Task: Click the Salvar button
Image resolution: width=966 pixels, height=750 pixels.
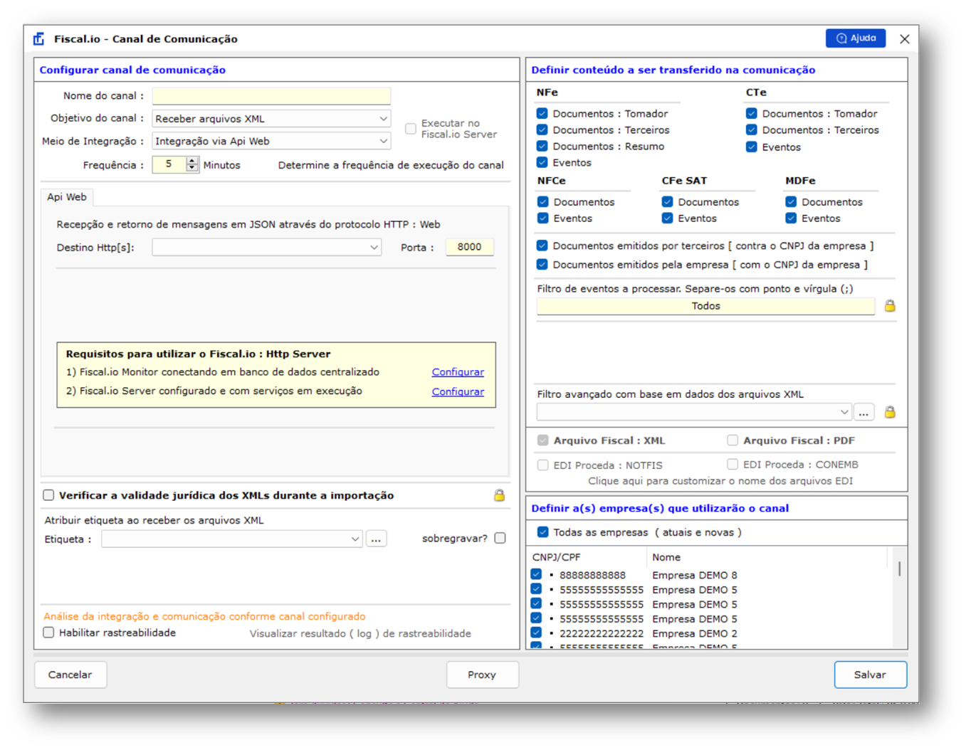Action: [x=870, y=675]
